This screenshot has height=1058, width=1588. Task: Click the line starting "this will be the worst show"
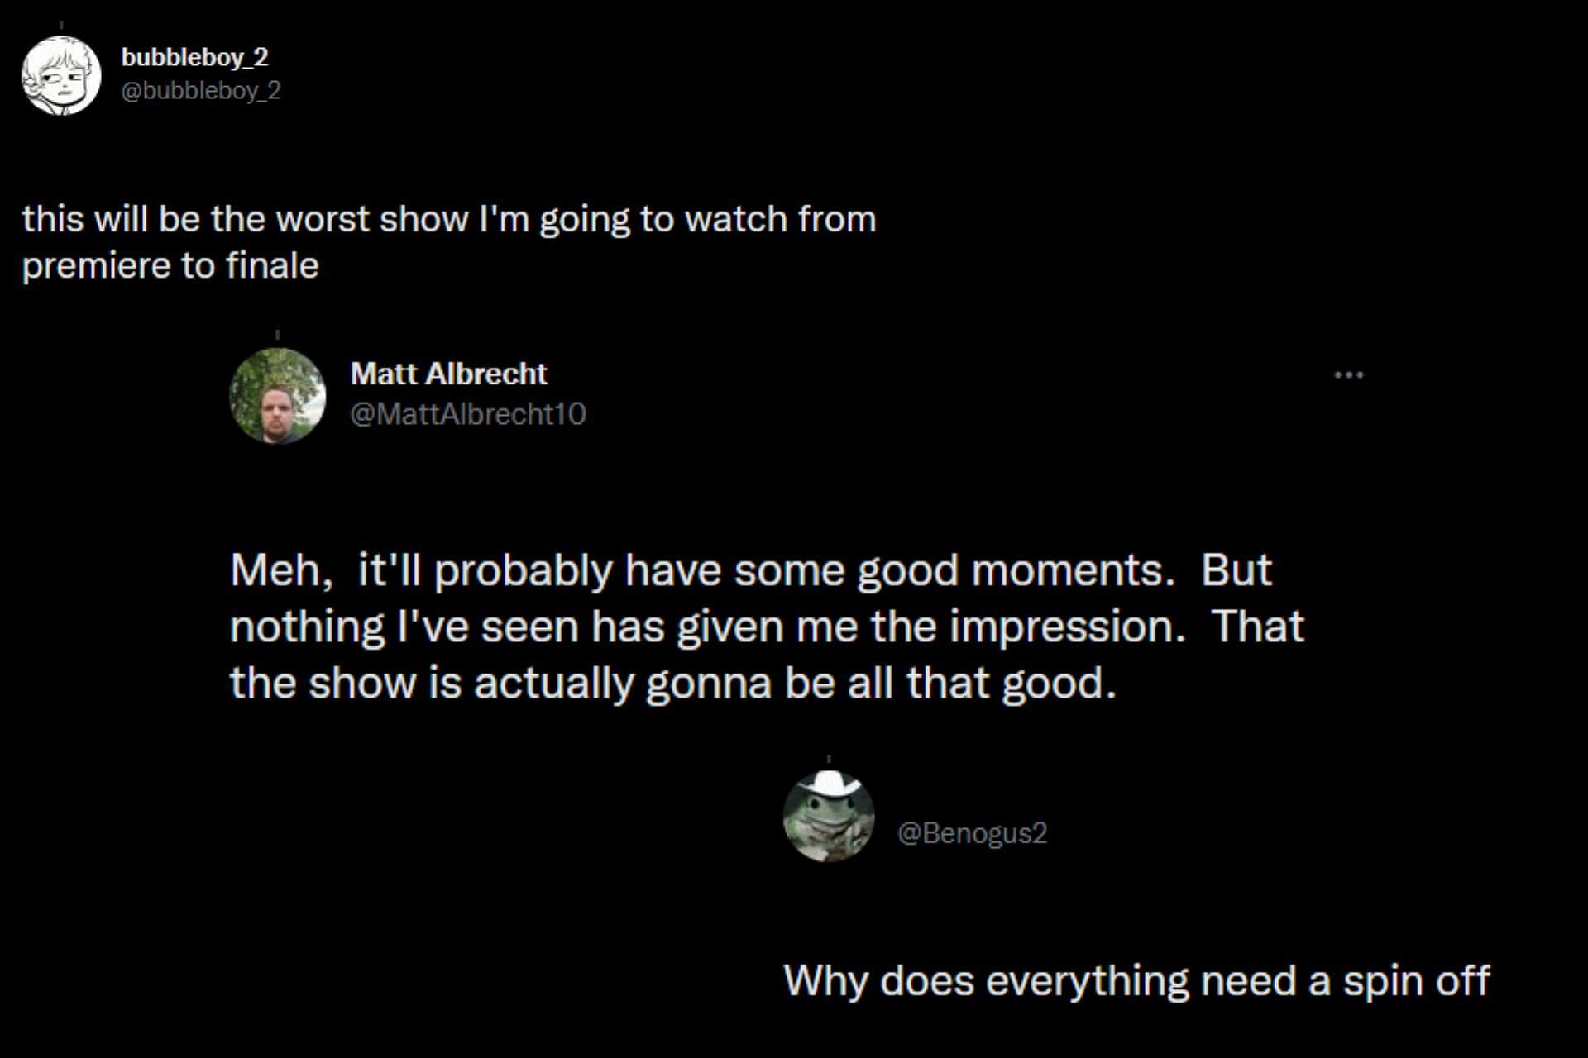coord(448,219)
